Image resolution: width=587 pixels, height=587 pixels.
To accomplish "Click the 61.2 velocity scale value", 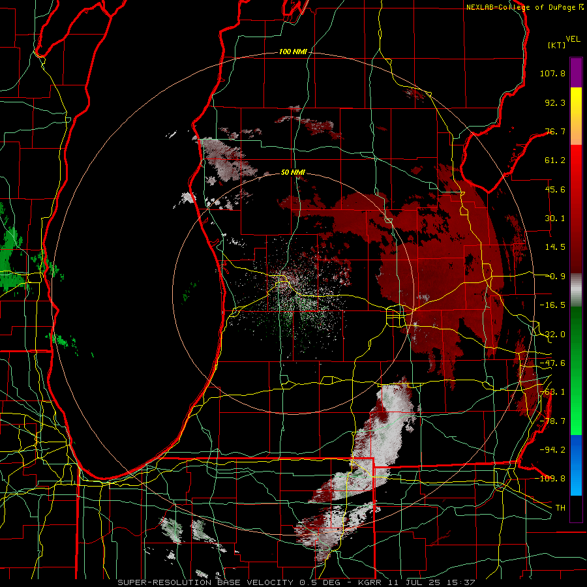I will pos(555,160).
